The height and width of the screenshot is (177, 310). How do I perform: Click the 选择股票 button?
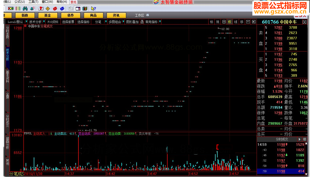[68, 22]
